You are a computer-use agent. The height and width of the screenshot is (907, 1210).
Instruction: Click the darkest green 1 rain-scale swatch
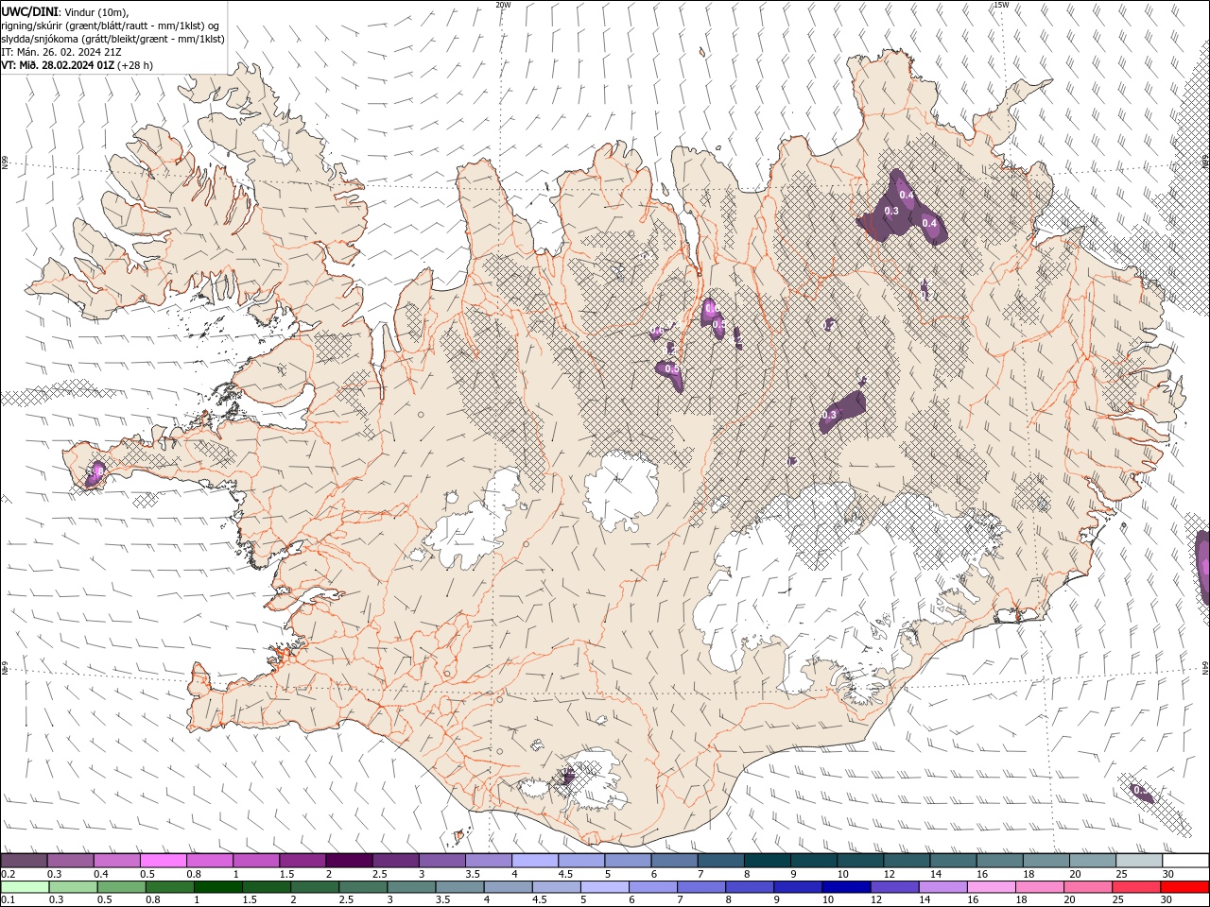tap(217, 887)
